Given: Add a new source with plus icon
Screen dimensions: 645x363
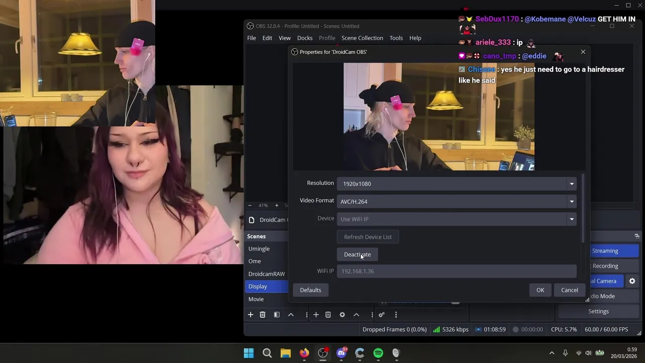Looking at the screenshot, I should [x=316, y=315].
